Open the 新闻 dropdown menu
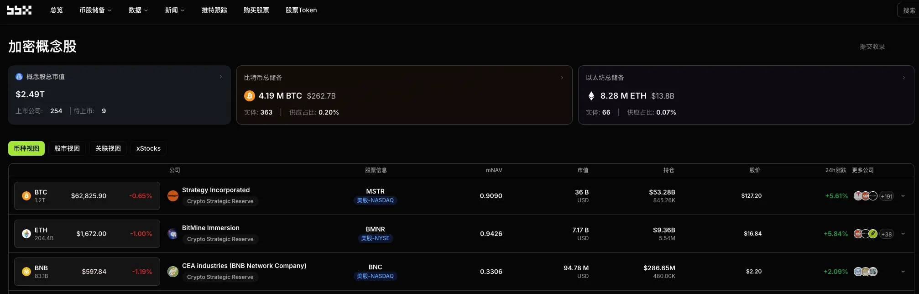Screen dimensions: 919x294 pos(175,10)
